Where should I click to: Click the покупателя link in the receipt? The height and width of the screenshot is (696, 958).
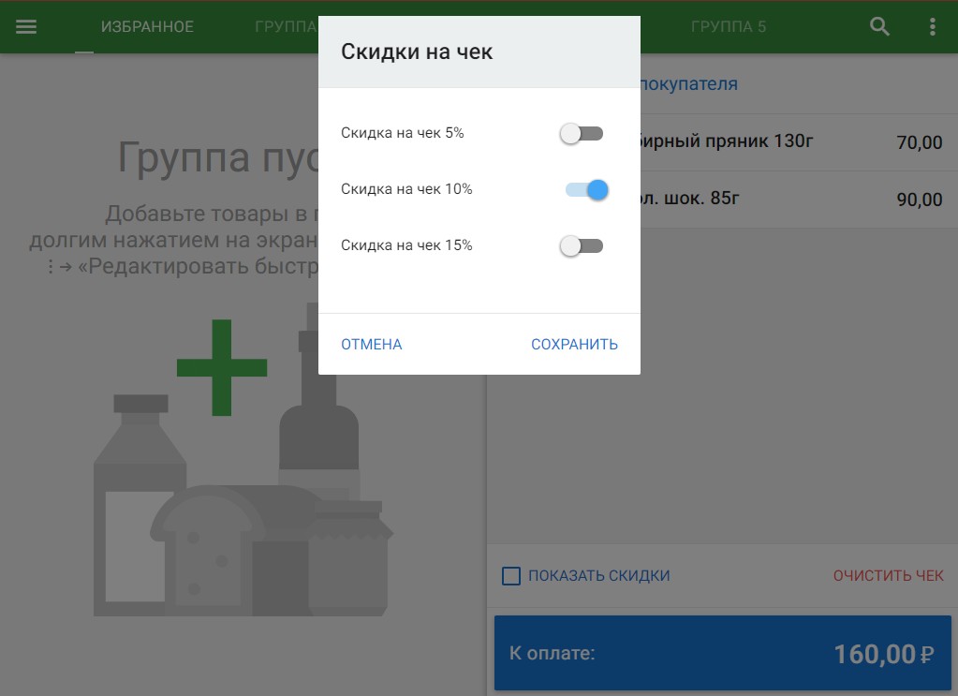(x=689, y=84)
